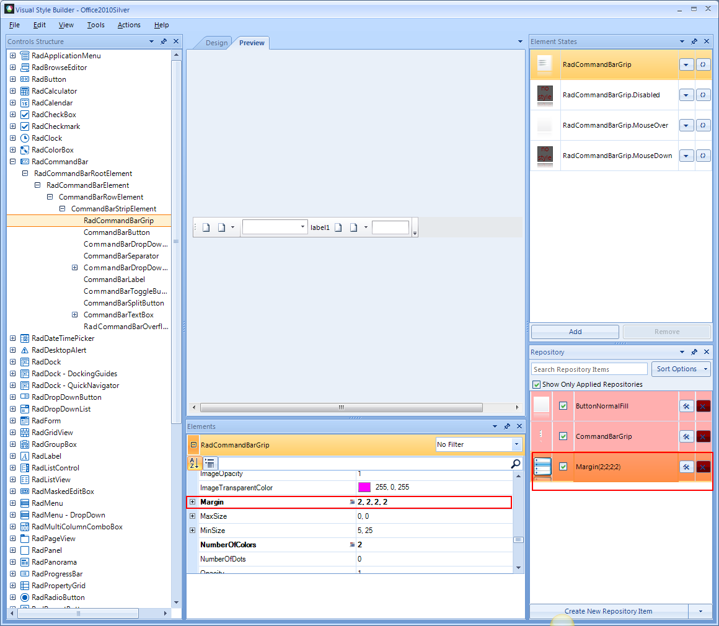This screenshot has width=719, height=626.
Task: Open dropdown for RadCommandBarGrip state
Action: (x=686, y=64)
